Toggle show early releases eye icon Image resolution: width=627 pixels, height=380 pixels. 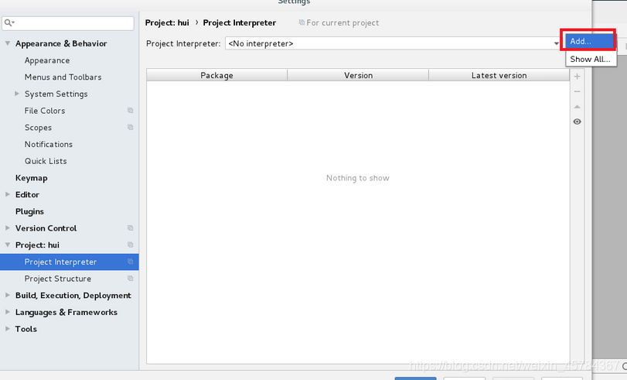[577, 122]
